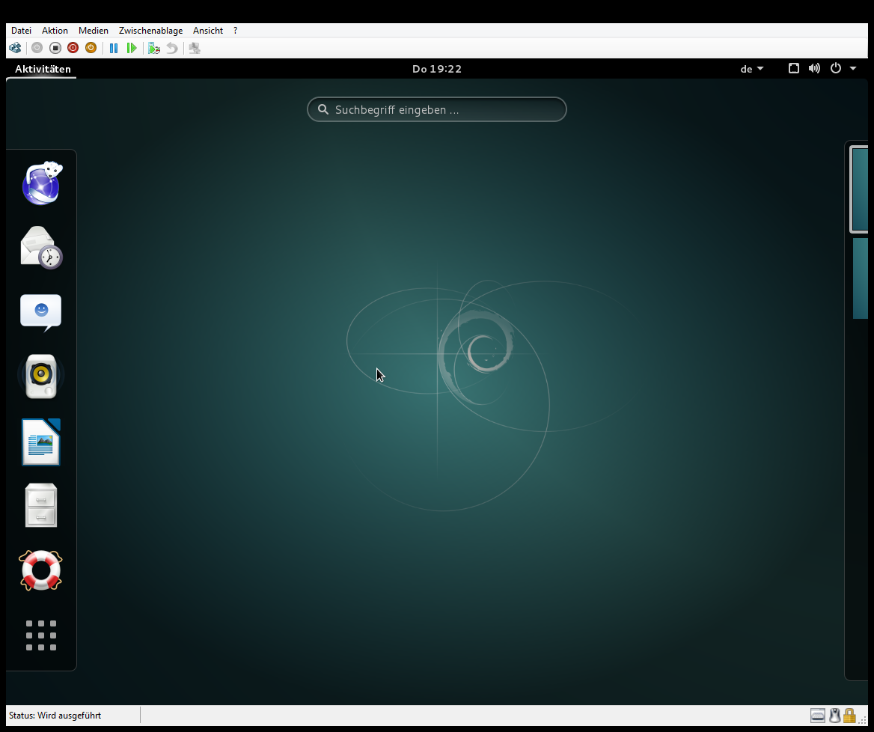Shut down the VM with the red power icon
The image size is (874, 732).
tap(73, 48)
